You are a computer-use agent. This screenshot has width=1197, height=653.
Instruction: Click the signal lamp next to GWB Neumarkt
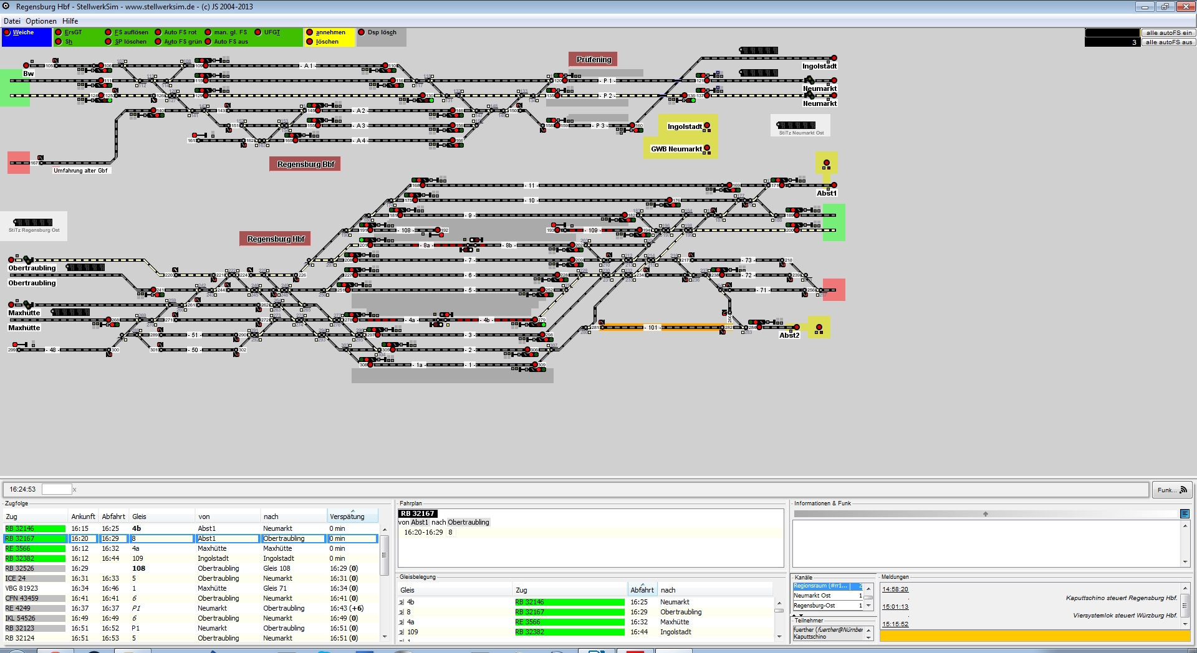click(x=707, y=148)
